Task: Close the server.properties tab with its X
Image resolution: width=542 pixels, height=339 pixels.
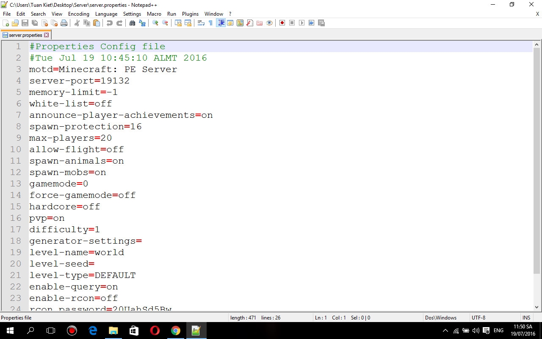Action: point(47,35)
